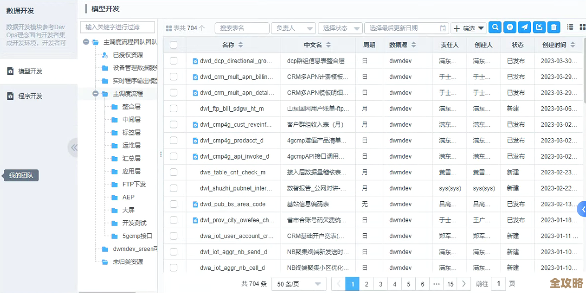This screenshot has width=586, height=293.
Task: Check the dwt_cmp4g_cust_reveinf row checkbox
Action: pos(174,125)
